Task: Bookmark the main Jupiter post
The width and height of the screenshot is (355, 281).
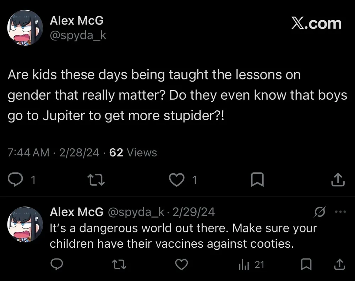Action: (x=257, y=180)
